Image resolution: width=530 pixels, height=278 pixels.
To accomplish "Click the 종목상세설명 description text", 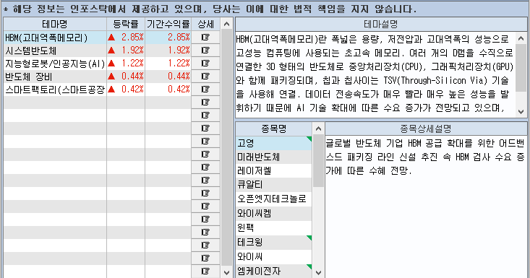I will click(x=425, y=157).
